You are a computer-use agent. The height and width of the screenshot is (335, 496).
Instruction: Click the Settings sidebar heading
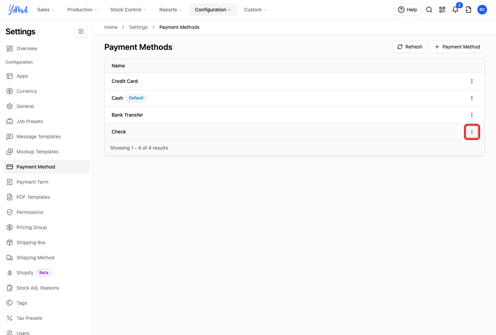[20, 32]
